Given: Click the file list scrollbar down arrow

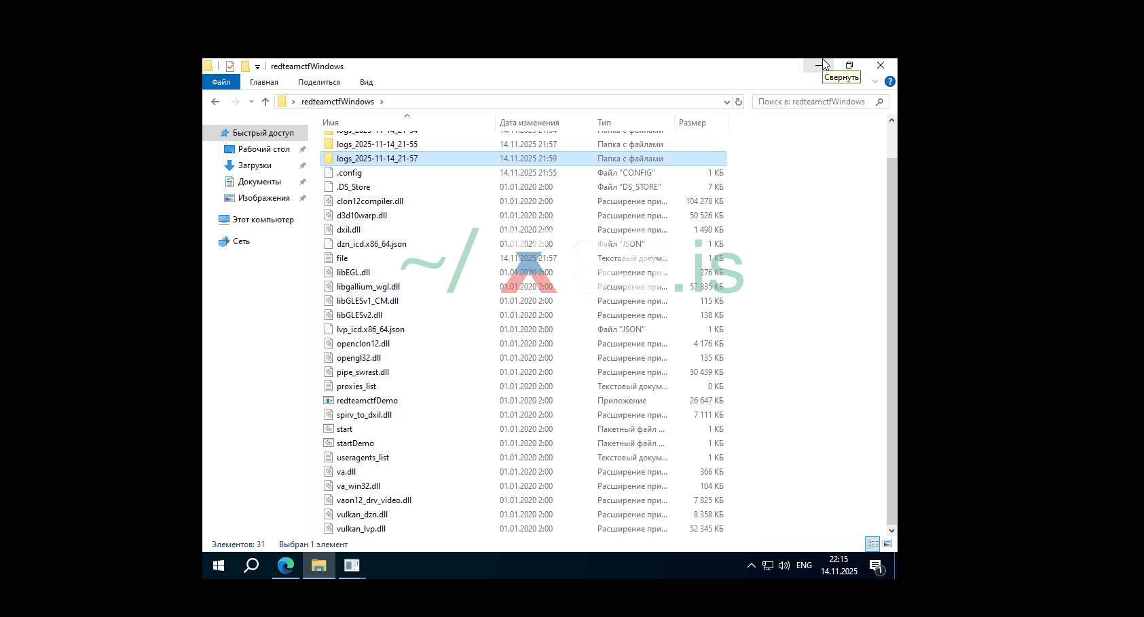Looking at the screenshot, I should [891, 531].
